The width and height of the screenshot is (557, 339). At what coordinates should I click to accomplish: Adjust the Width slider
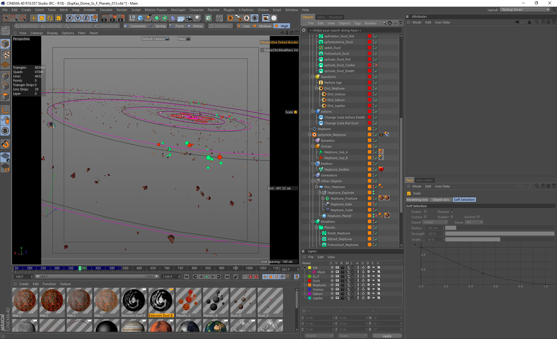pos(500,240)
